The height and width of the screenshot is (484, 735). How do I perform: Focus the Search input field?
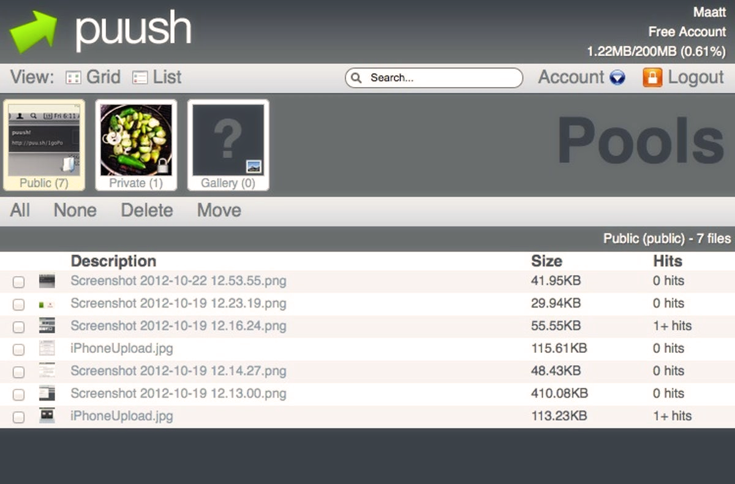coord(434,78)
